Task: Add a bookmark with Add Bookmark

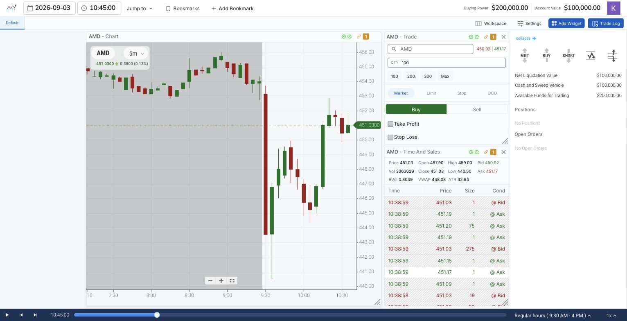Action: [232, 8]
